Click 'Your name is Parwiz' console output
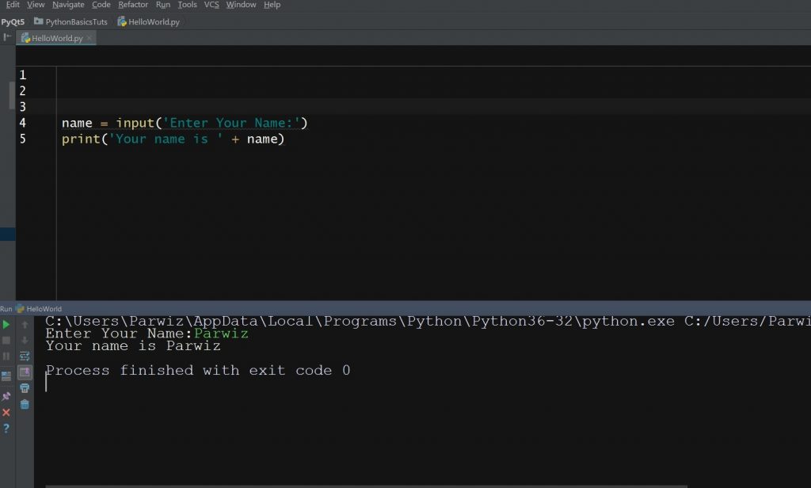The width and height of the screenshot is (811, 488). click(x=133, y=345)
